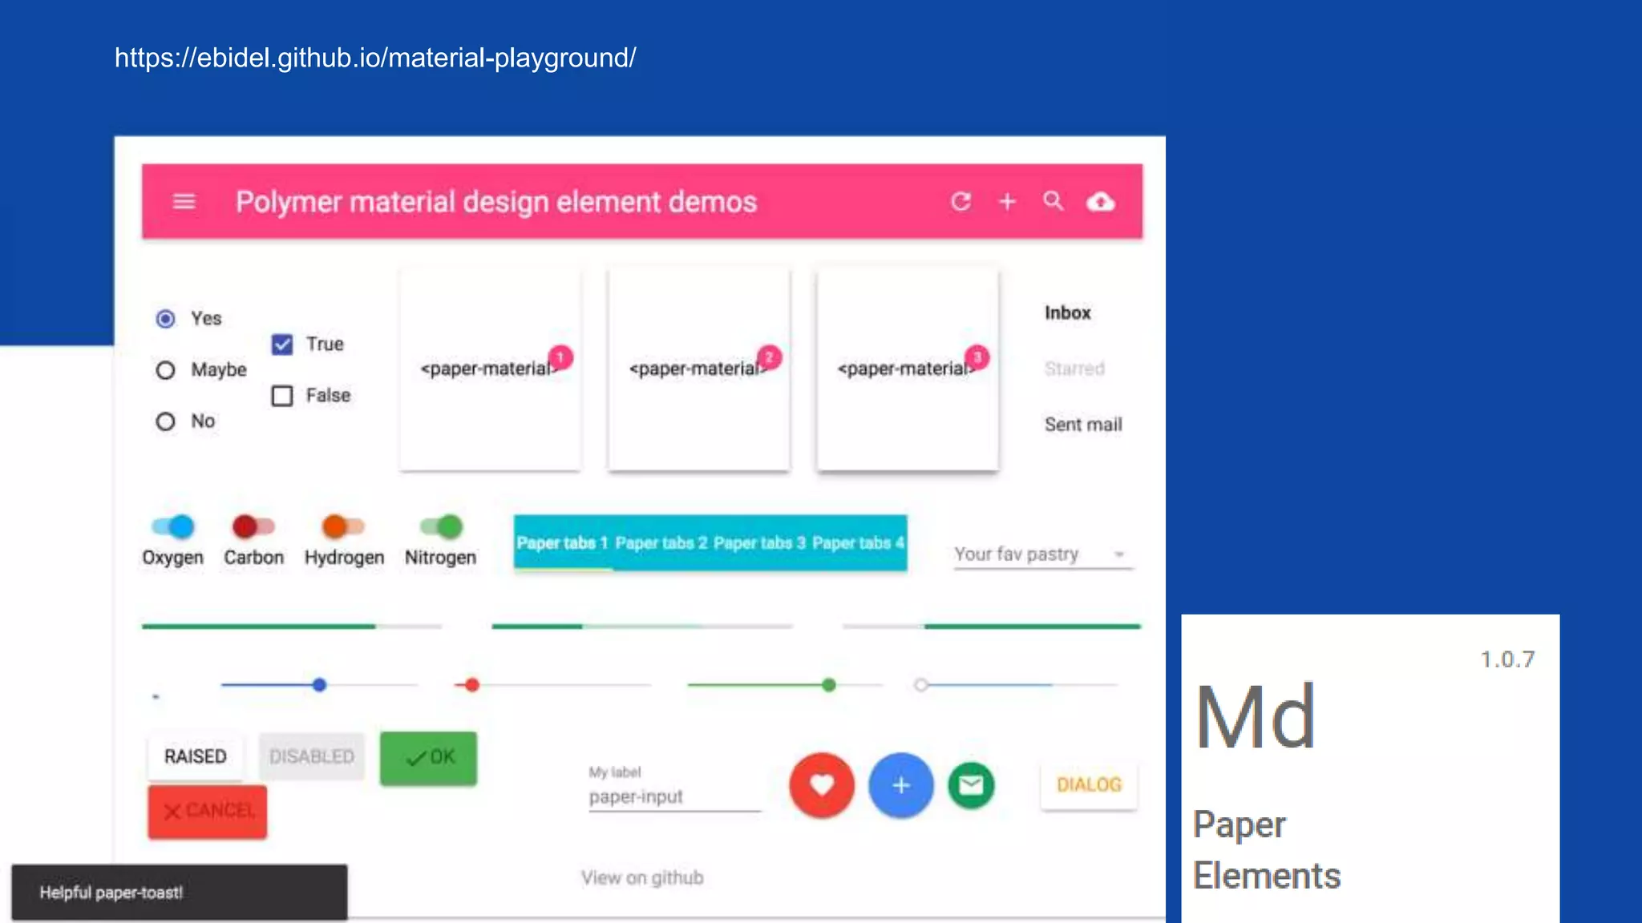1642x923 pixels.
Task: Select the Yes radio button
Action: tap(165, 319)
